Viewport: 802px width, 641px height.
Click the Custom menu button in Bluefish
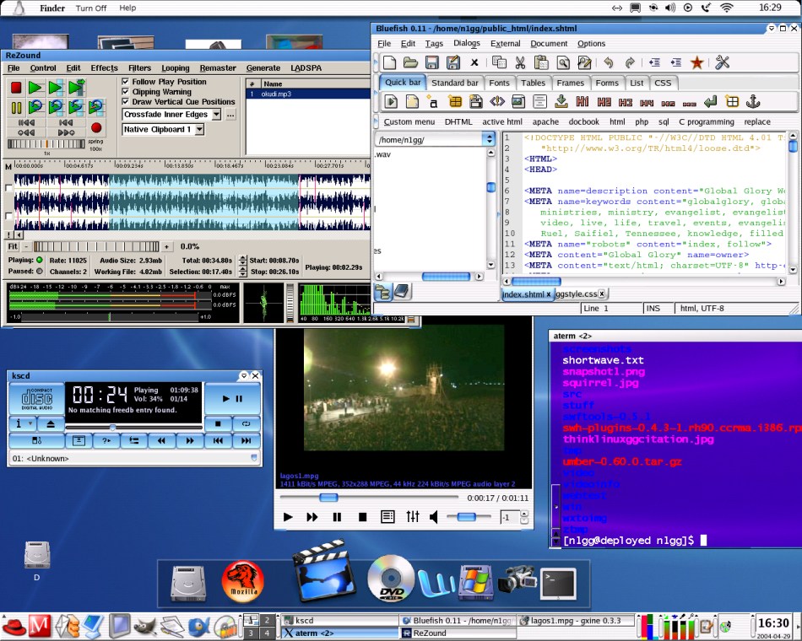coord(409,122)
